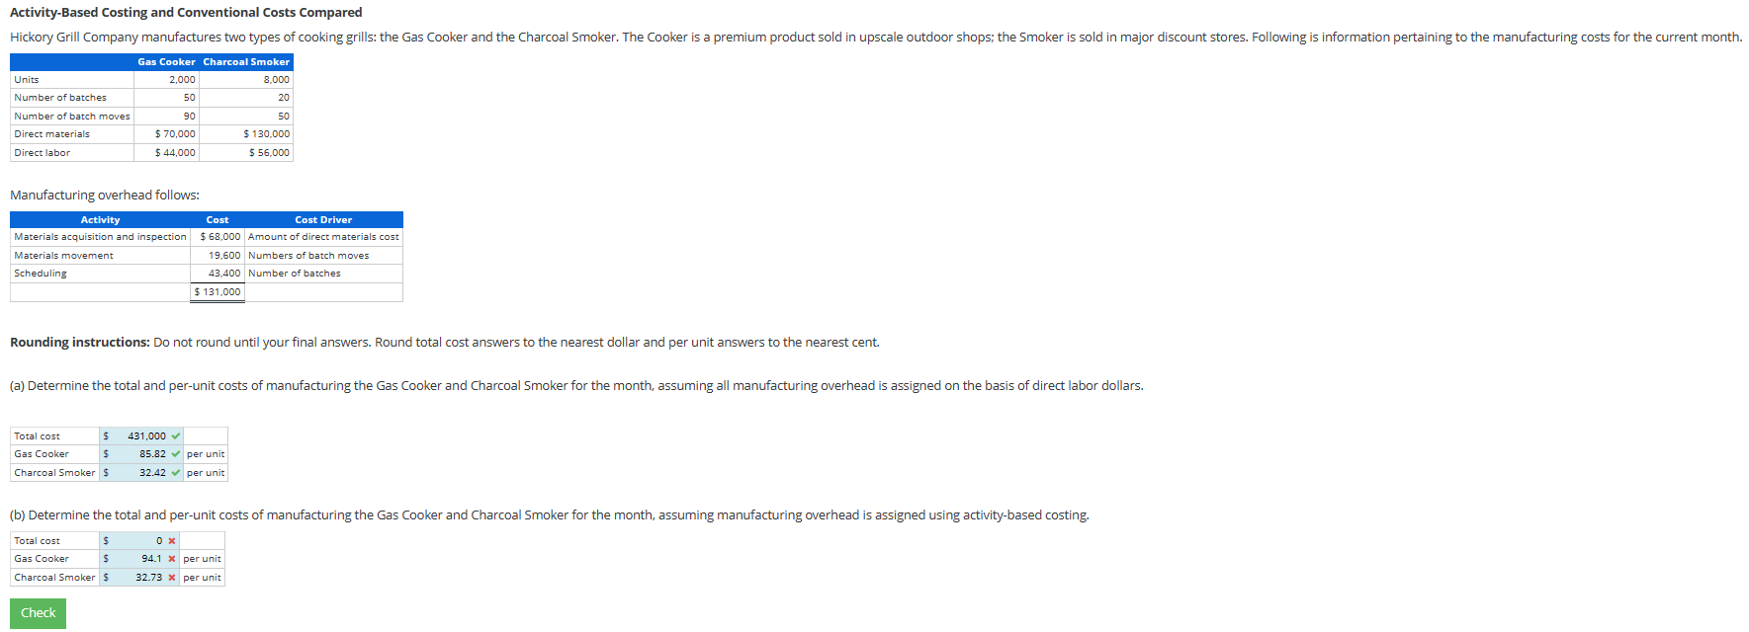Click the $ 131,000 total overhead cell
The height and width of the screenshot is (632, 1749).
(x=217, y=291)
